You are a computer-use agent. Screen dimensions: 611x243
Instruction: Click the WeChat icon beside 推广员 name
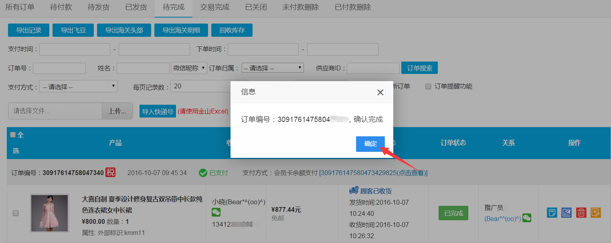[x=526, y=218]
